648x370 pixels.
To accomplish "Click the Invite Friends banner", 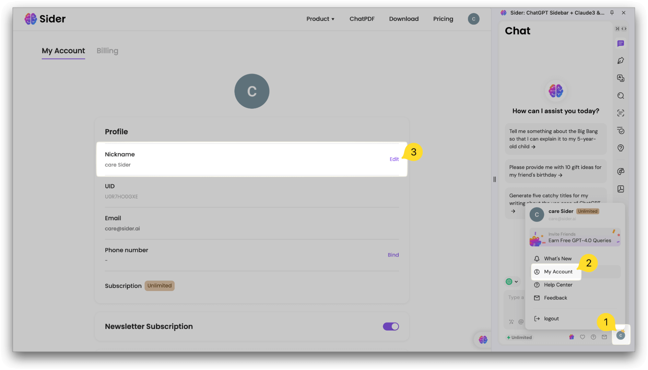I will tap(575, 237).
